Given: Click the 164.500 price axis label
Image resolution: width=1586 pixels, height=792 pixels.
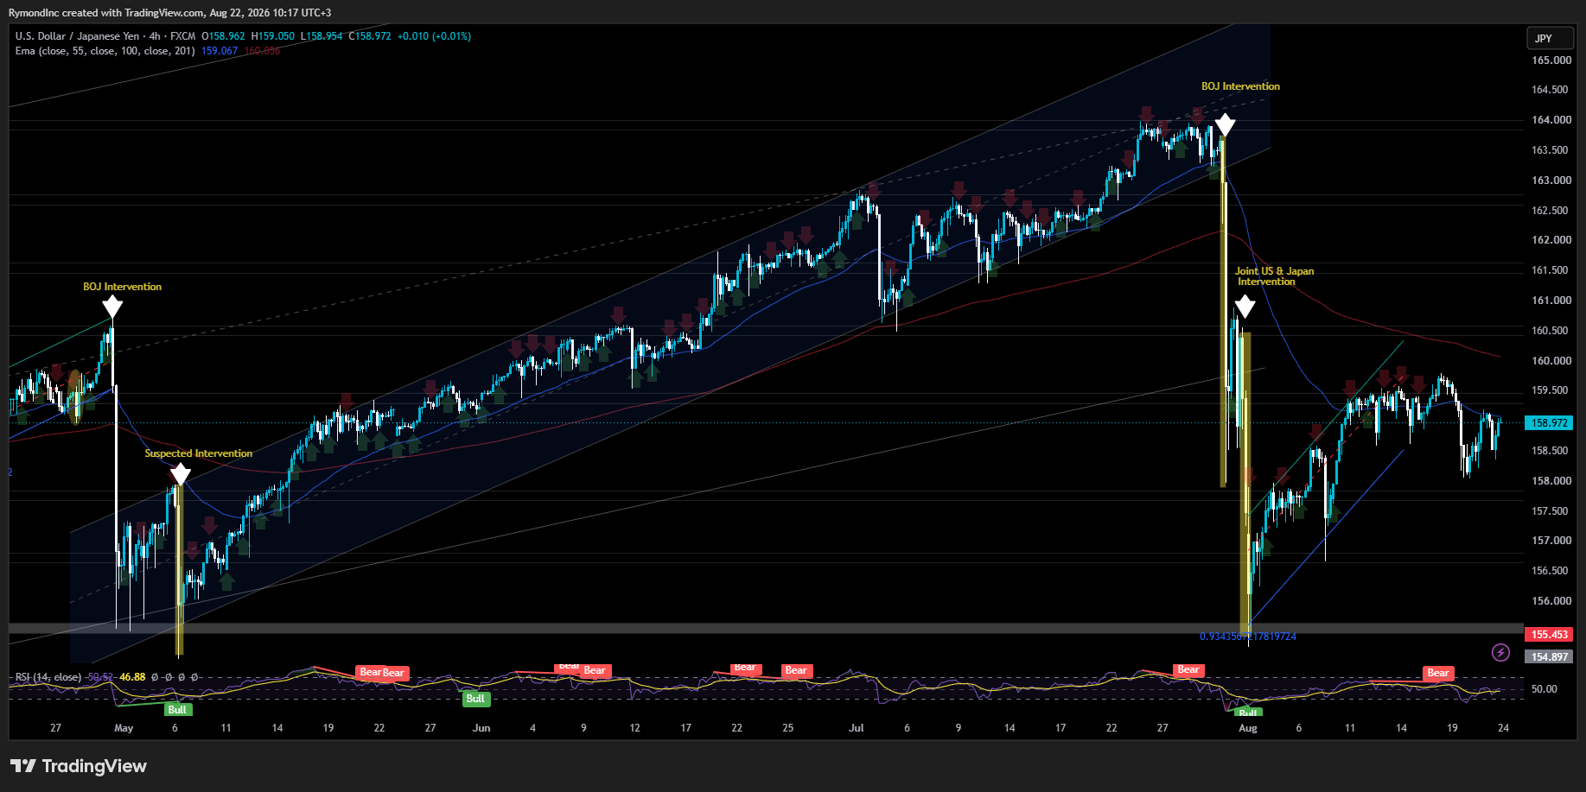Looking at the screenshot, I should (x=1551, y=90).
